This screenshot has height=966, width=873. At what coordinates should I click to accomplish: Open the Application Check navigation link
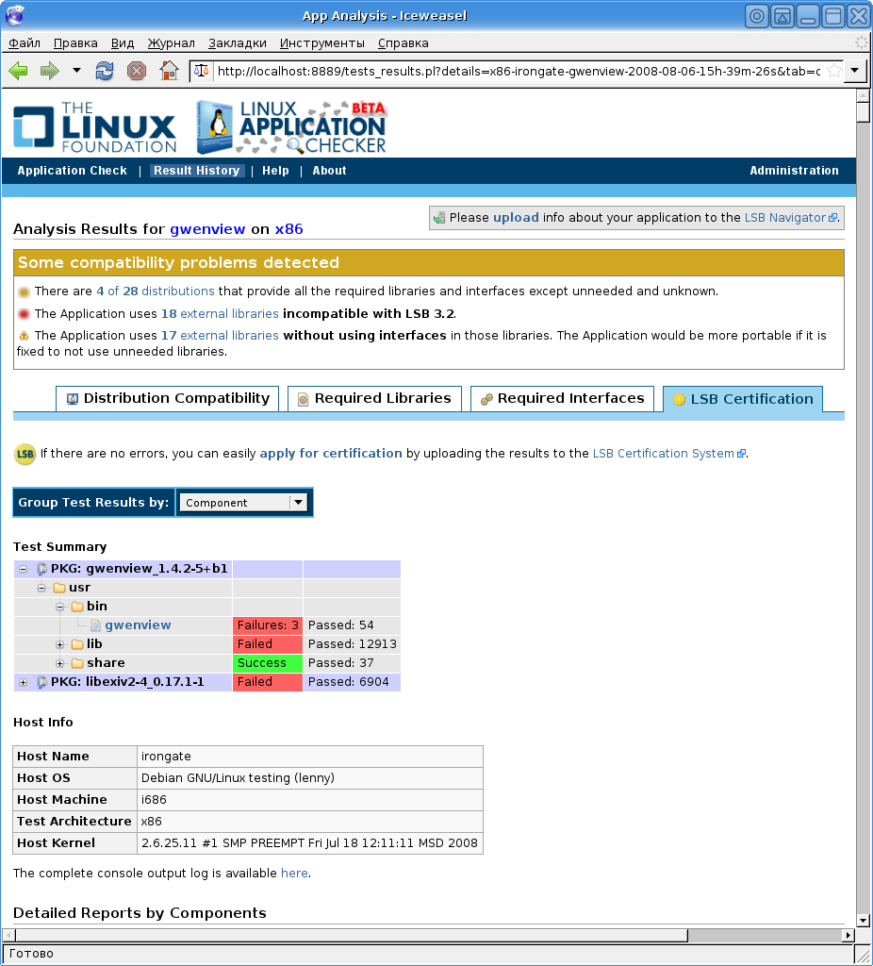coord(72,171)
